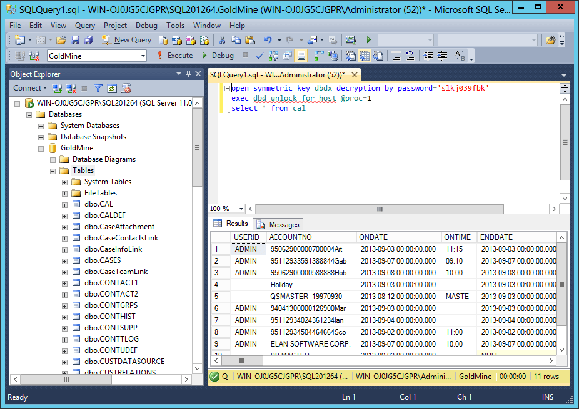Select the dbo.CONTACT1 table
Viewport: 579px width, 409px height.
coord(111,283)
